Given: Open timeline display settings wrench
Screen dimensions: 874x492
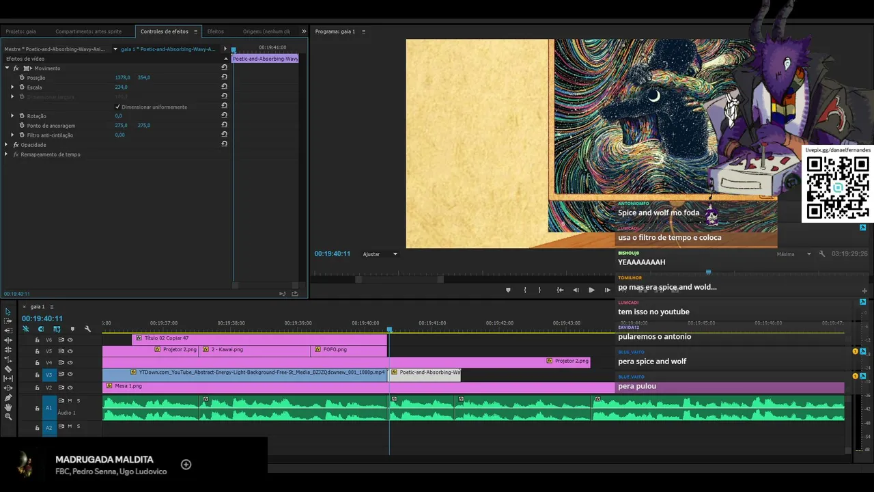Looking at the screenshot, I should [x=87, y=329].
